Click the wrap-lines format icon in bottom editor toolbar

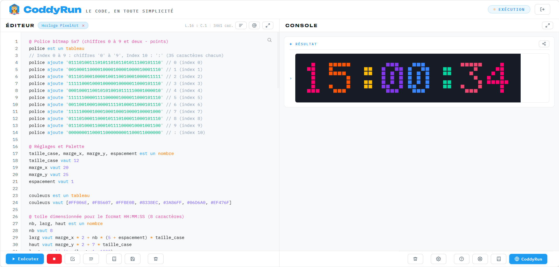(x=91, y=259)
